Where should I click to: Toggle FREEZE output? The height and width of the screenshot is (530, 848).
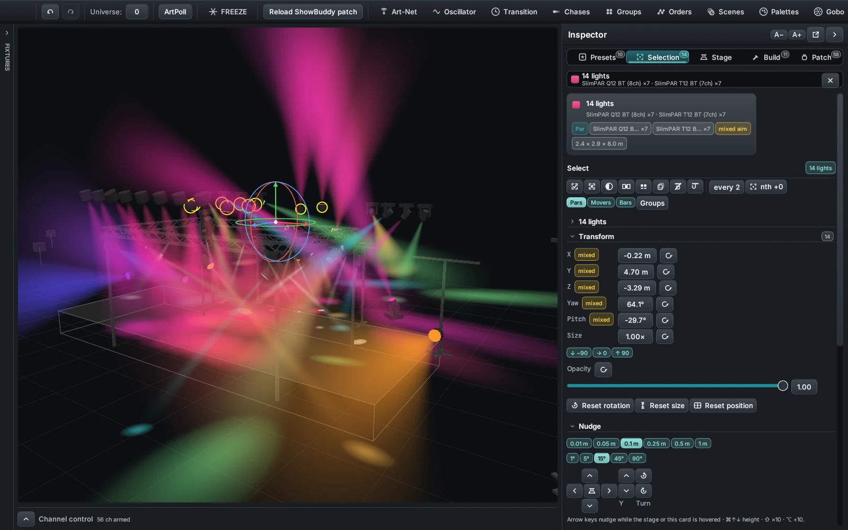tap(228, 12)
